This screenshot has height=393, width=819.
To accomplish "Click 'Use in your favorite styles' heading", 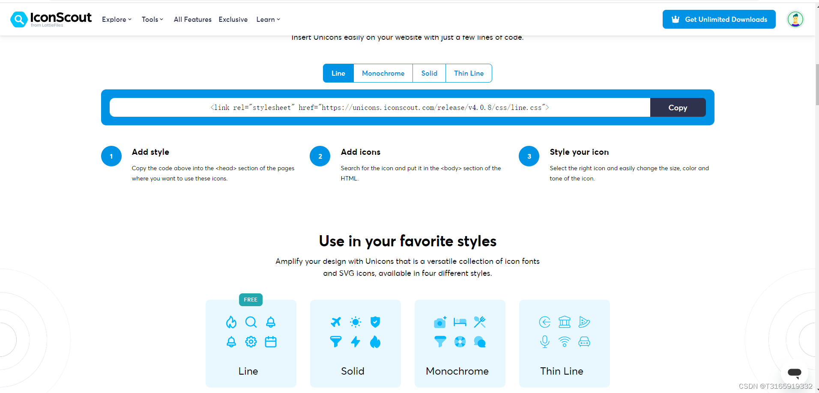I will point(408,241).
